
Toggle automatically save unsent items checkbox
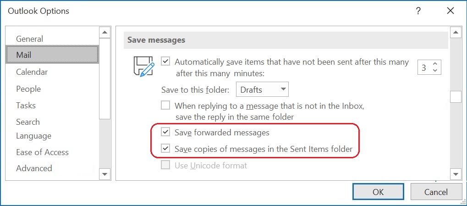165,61
